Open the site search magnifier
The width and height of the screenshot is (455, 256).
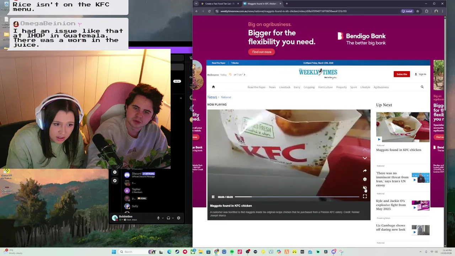click(422, 87)
